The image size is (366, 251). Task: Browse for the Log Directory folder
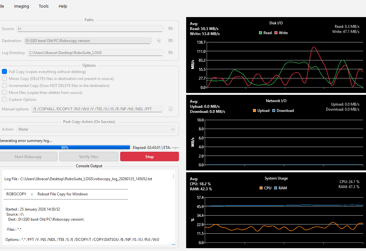171,52
